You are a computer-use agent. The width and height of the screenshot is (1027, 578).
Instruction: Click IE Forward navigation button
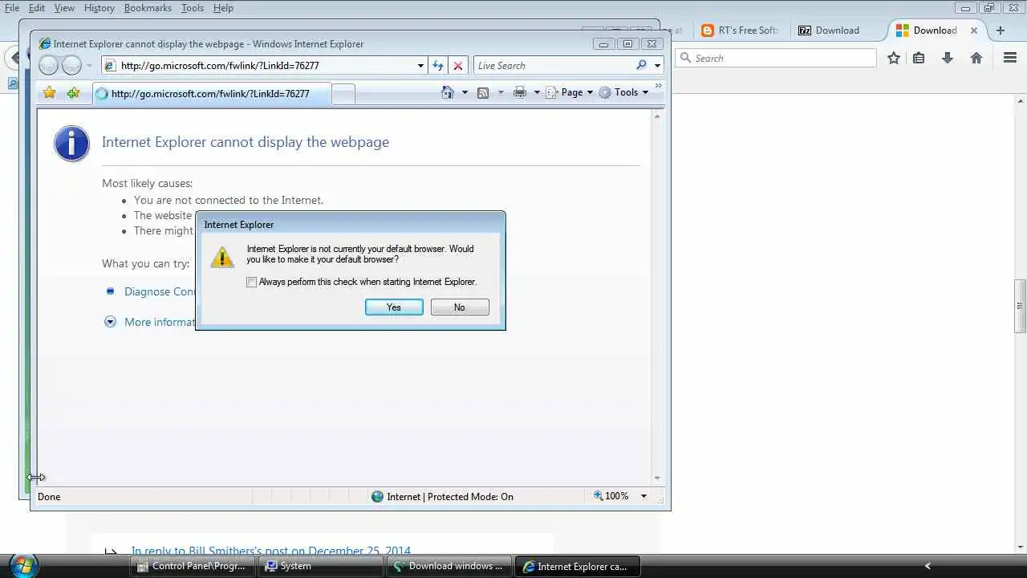pyautogui.click(x=71, y=66)
